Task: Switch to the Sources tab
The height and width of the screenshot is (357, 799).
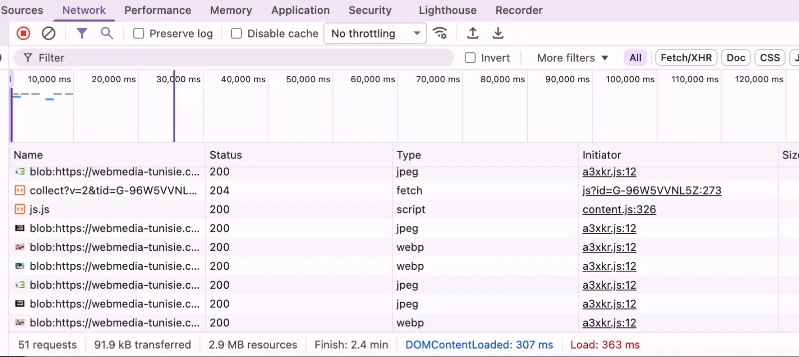Action: [22, 10]
